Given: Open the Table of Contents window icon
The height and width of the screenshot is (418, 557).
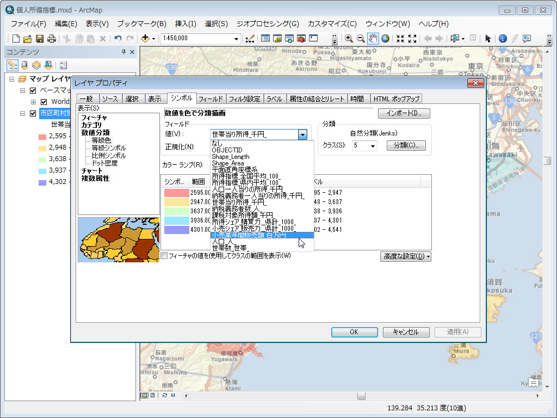Looking at the screenshot, I should pos(265,39).
